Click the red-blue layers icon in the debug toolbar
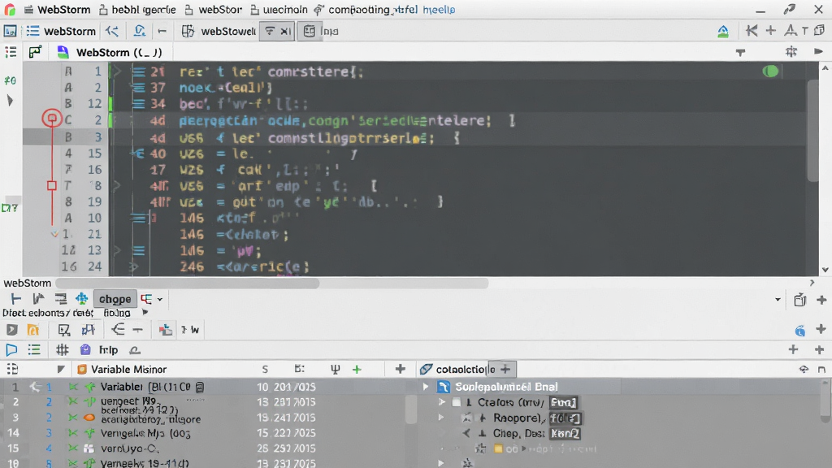 coord(166,330)
